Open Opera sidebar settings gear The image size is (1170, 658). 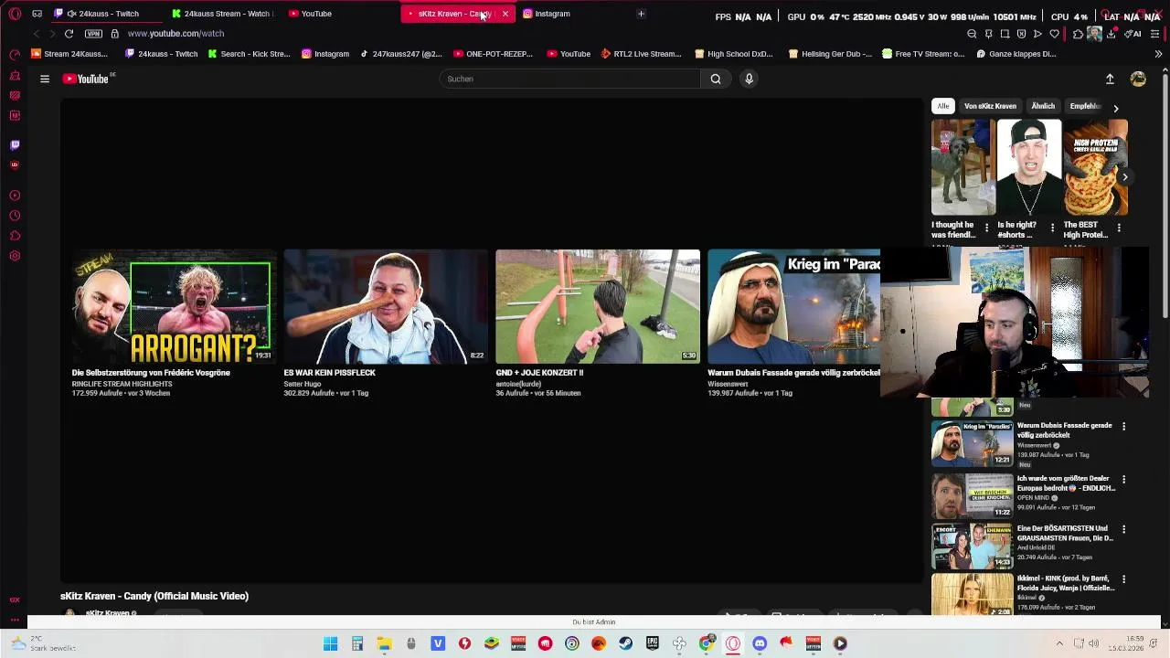coord(15,256)
